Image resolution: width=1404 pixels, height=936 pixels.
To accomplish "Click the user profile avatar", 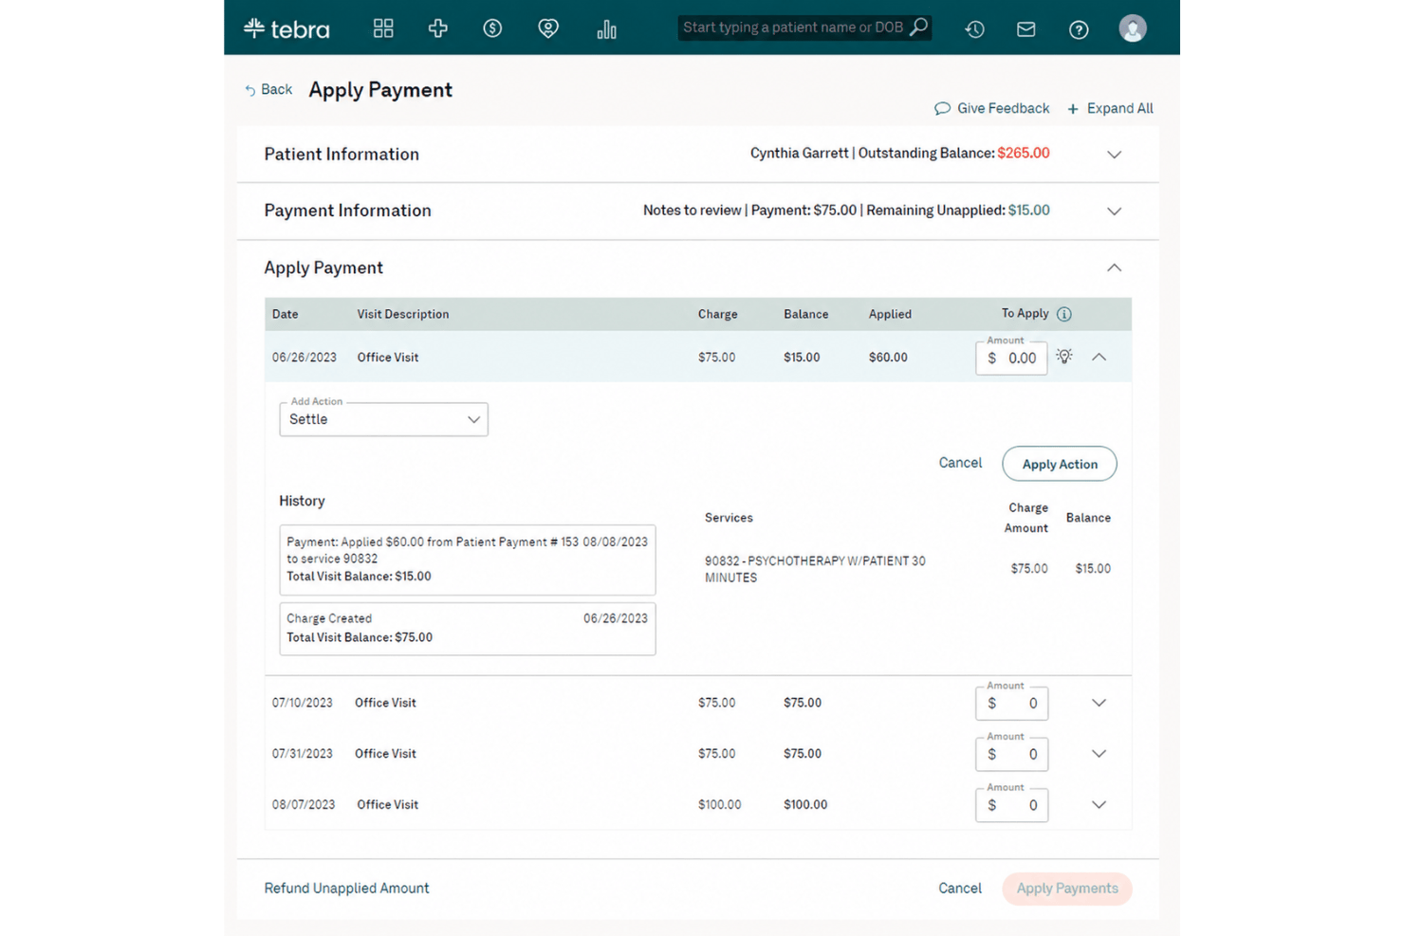I will click(x=1133, y=28).
